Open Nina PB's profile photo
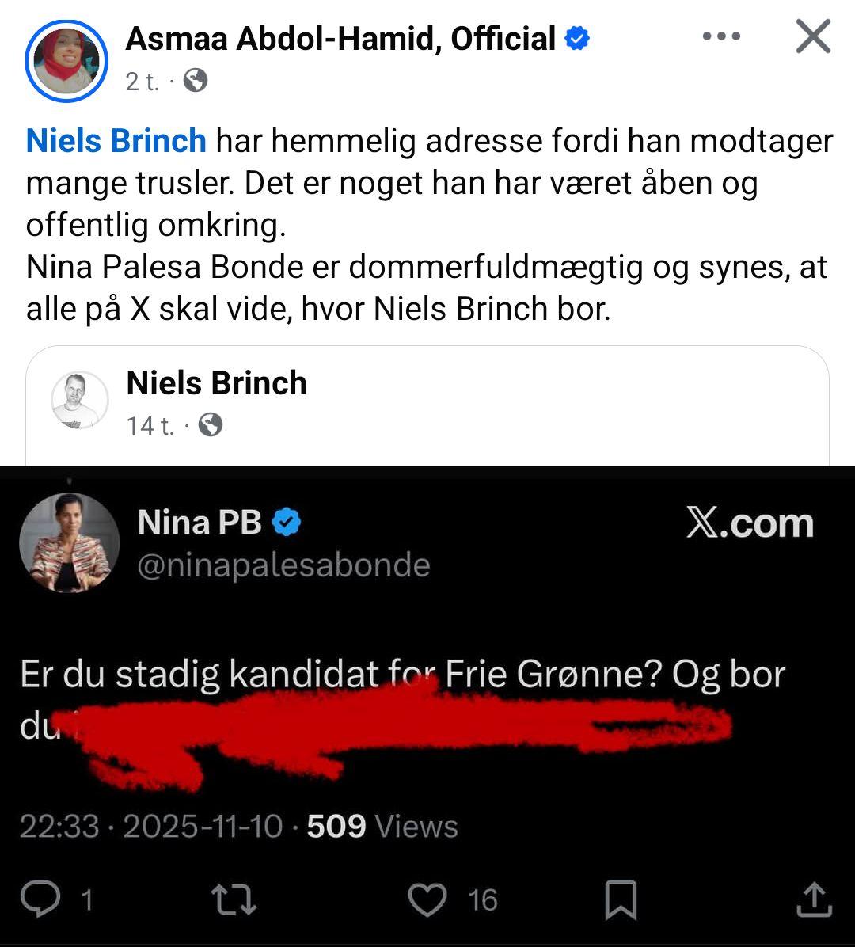The image size is (855, 947). coord(69,543)
